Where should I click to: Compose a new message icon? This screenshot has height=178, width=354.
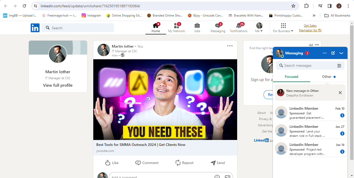coord(333,53)
